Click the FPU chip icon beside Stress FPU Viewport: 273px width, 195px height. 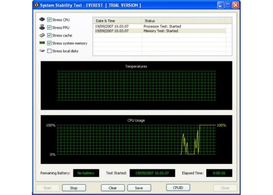[42, 27]
